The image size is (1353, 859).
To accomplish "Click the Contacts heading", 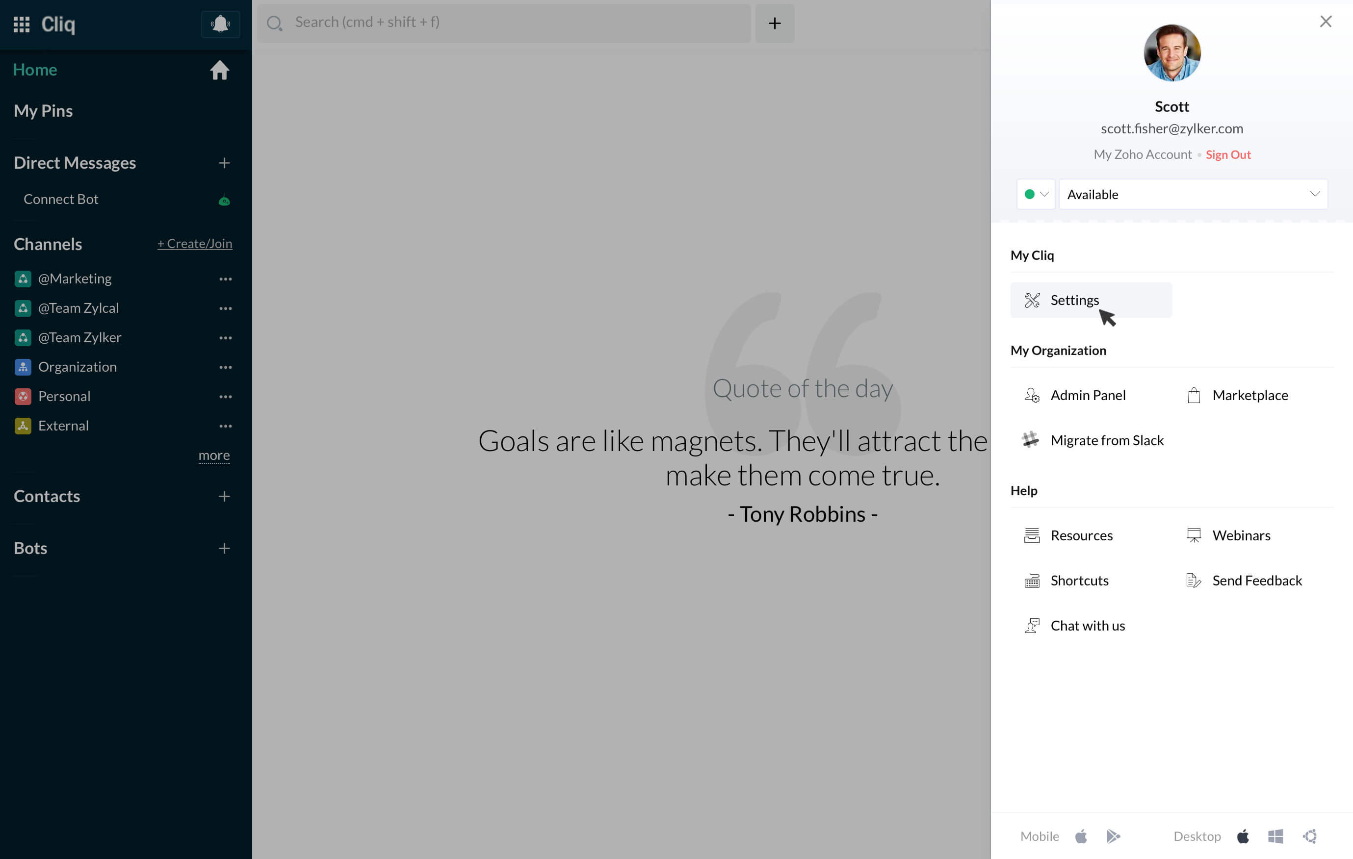I will pyautogui.click(x=47, y=496).
